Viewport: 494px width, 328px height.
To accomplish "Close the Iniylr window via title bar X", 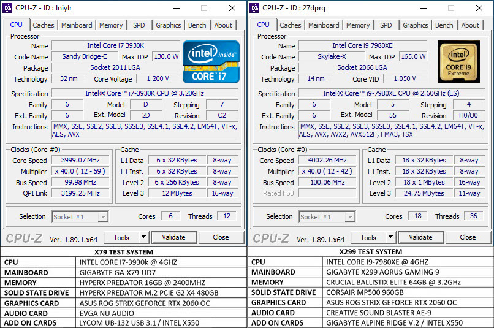I will click(232, 8).
